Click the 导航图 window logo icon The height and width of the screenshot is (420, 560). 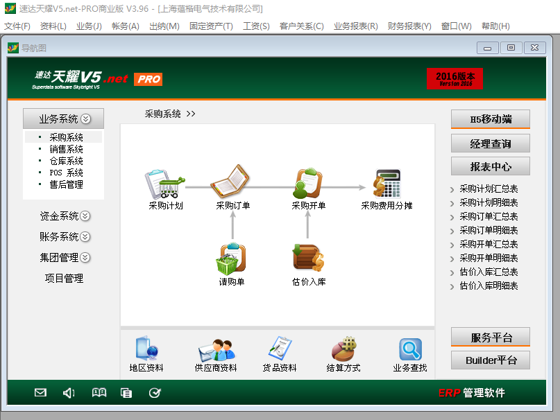[13, 48]
